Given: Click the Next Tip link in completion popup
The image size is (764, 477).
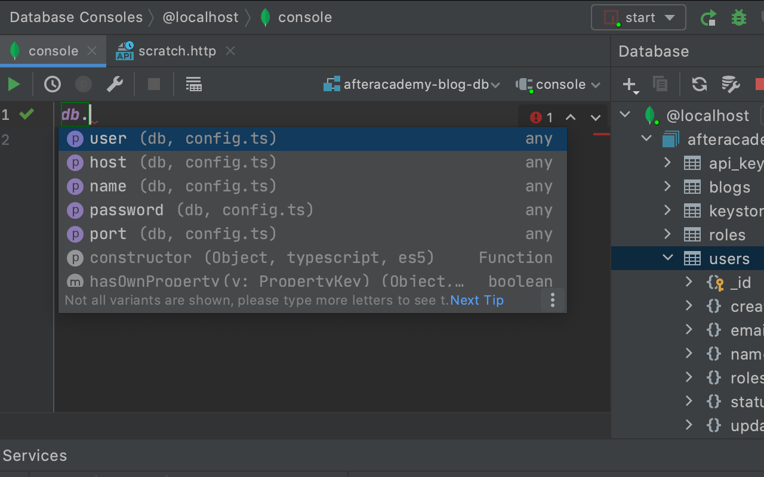Looking at the screenshot, I should coord(476,300).
